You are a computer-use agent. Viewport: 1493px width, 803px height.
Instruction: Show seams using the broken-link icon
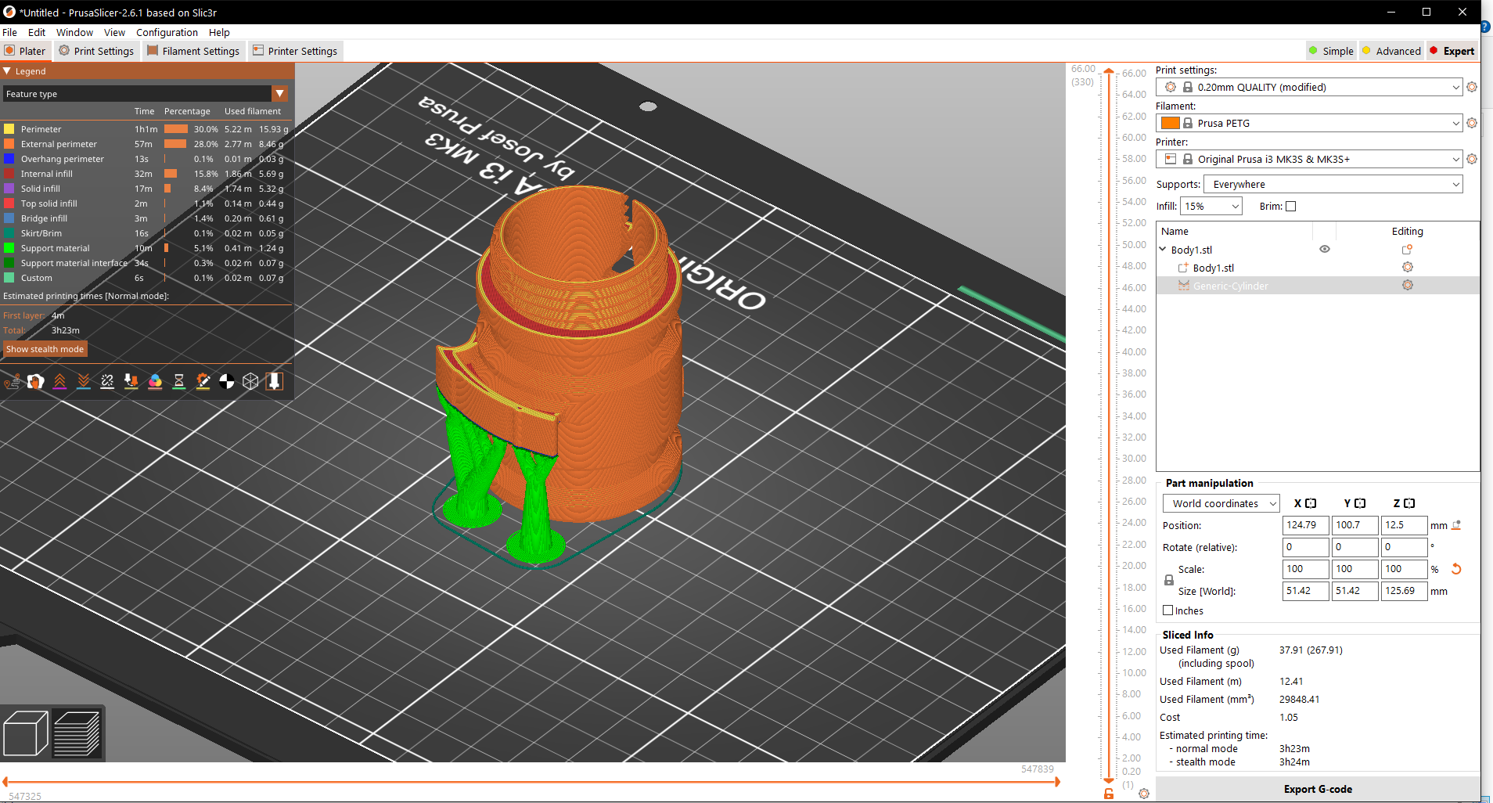[107, 381]
